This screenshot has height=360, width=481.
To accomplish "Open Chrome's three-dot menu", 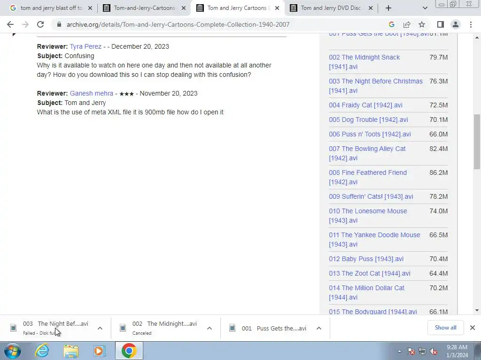I will click(471, 24).
